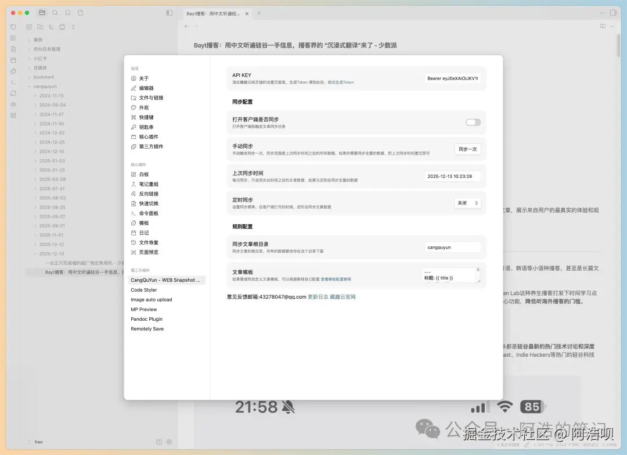Open 外观 settings section
This screenshot has width=627, height=455.
pyautogui.click(x=143, y=108)
